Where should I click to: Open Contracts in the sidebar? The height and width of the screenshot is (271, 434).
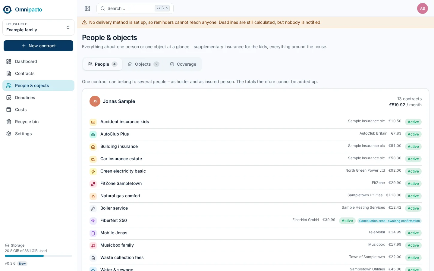pos(38,73)
